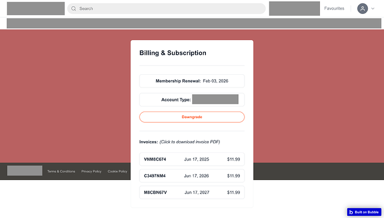Click the footer logo image
The image size is (384, 218).
pyautogui.click(x=24, y=171)
